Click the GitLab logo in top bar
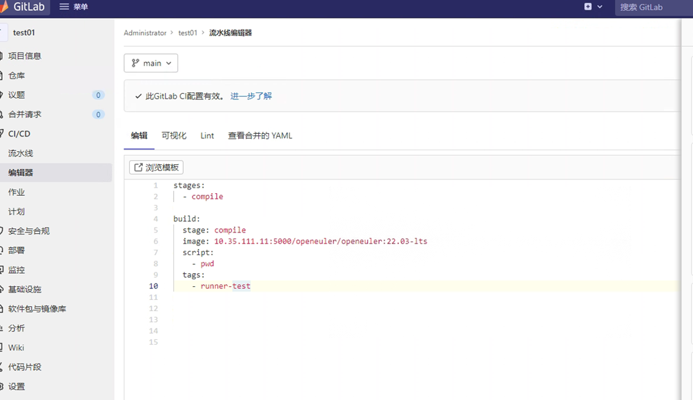Image resolution: width=693 pixels, height=400 pixels. point(26,8)
